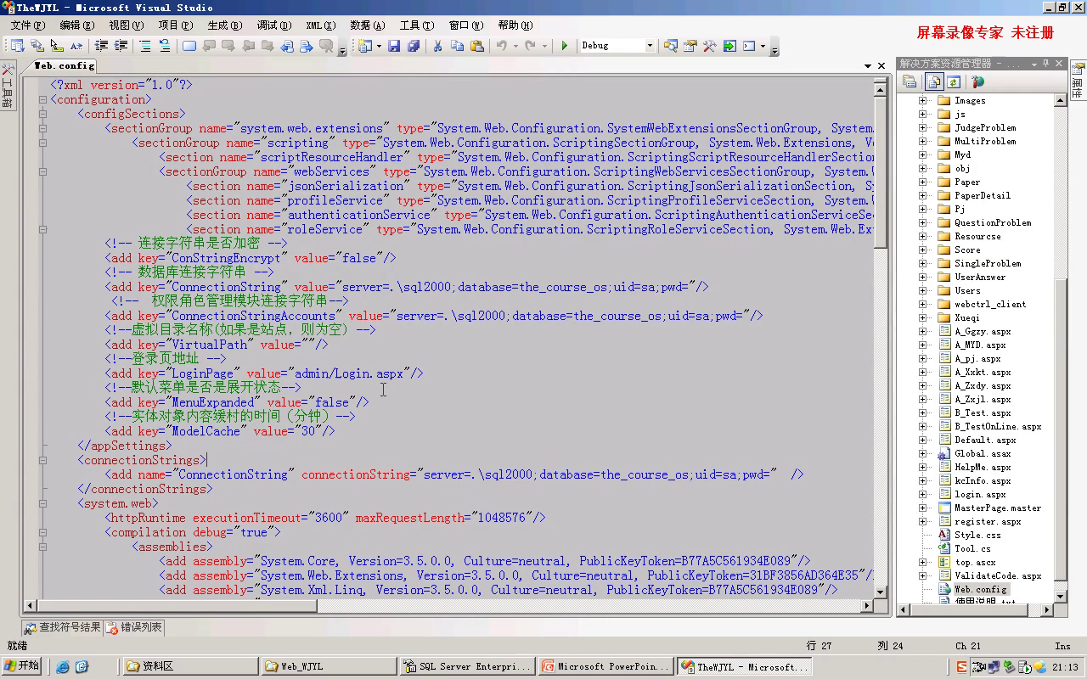Viewport: 1087px width, 679px height.
Task: Collapse the system.web outline node
Action: click(x=42, y=503)
